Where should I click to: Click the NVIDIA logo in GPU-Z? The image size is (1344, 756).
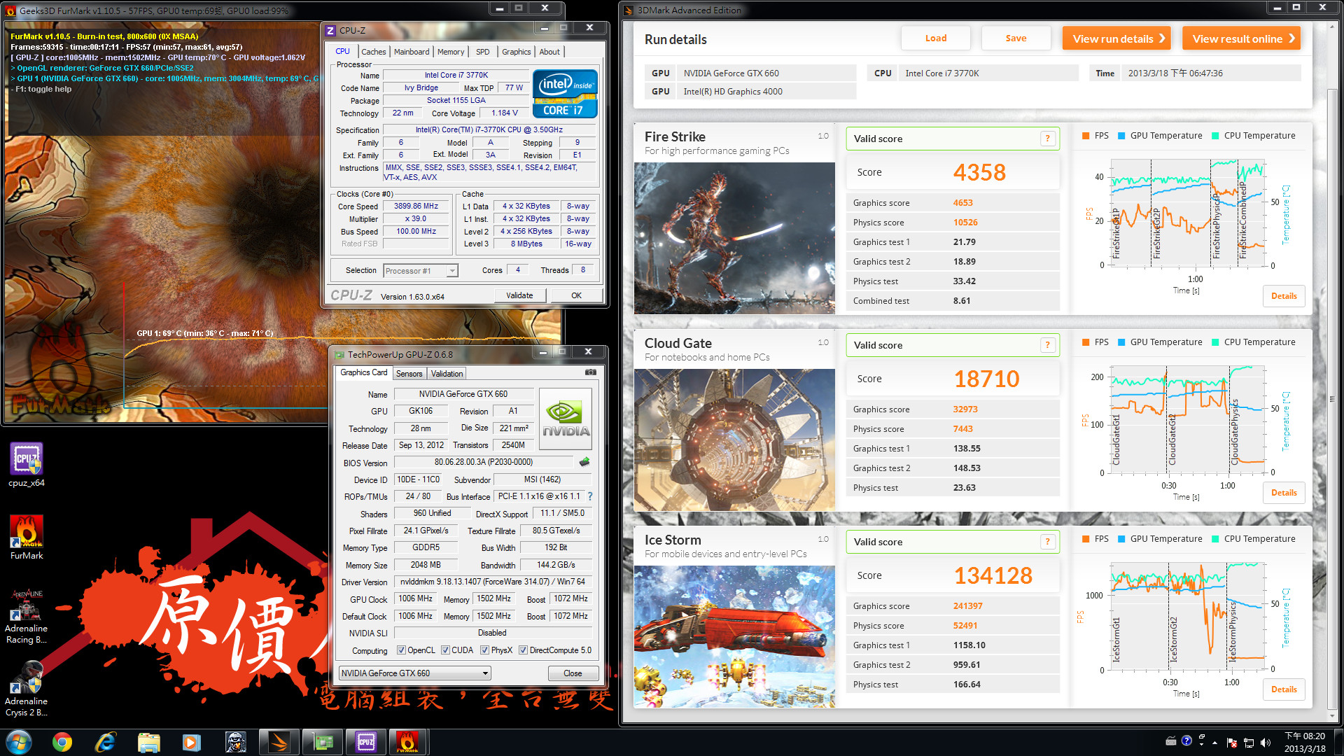tap(566, 419)
